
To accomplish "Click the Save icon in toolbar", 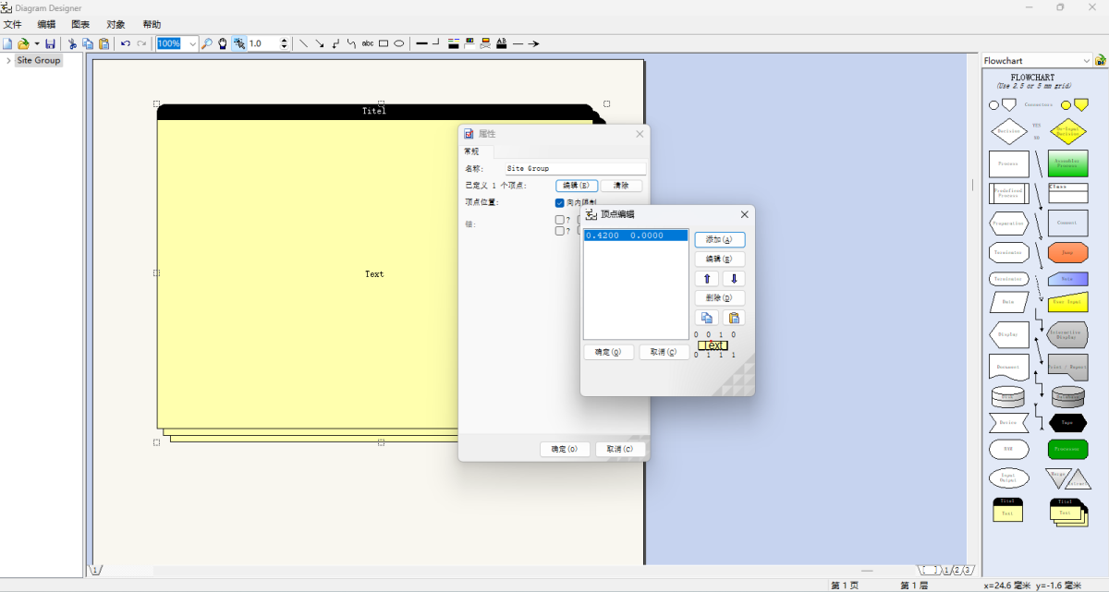I will point(50,43).
